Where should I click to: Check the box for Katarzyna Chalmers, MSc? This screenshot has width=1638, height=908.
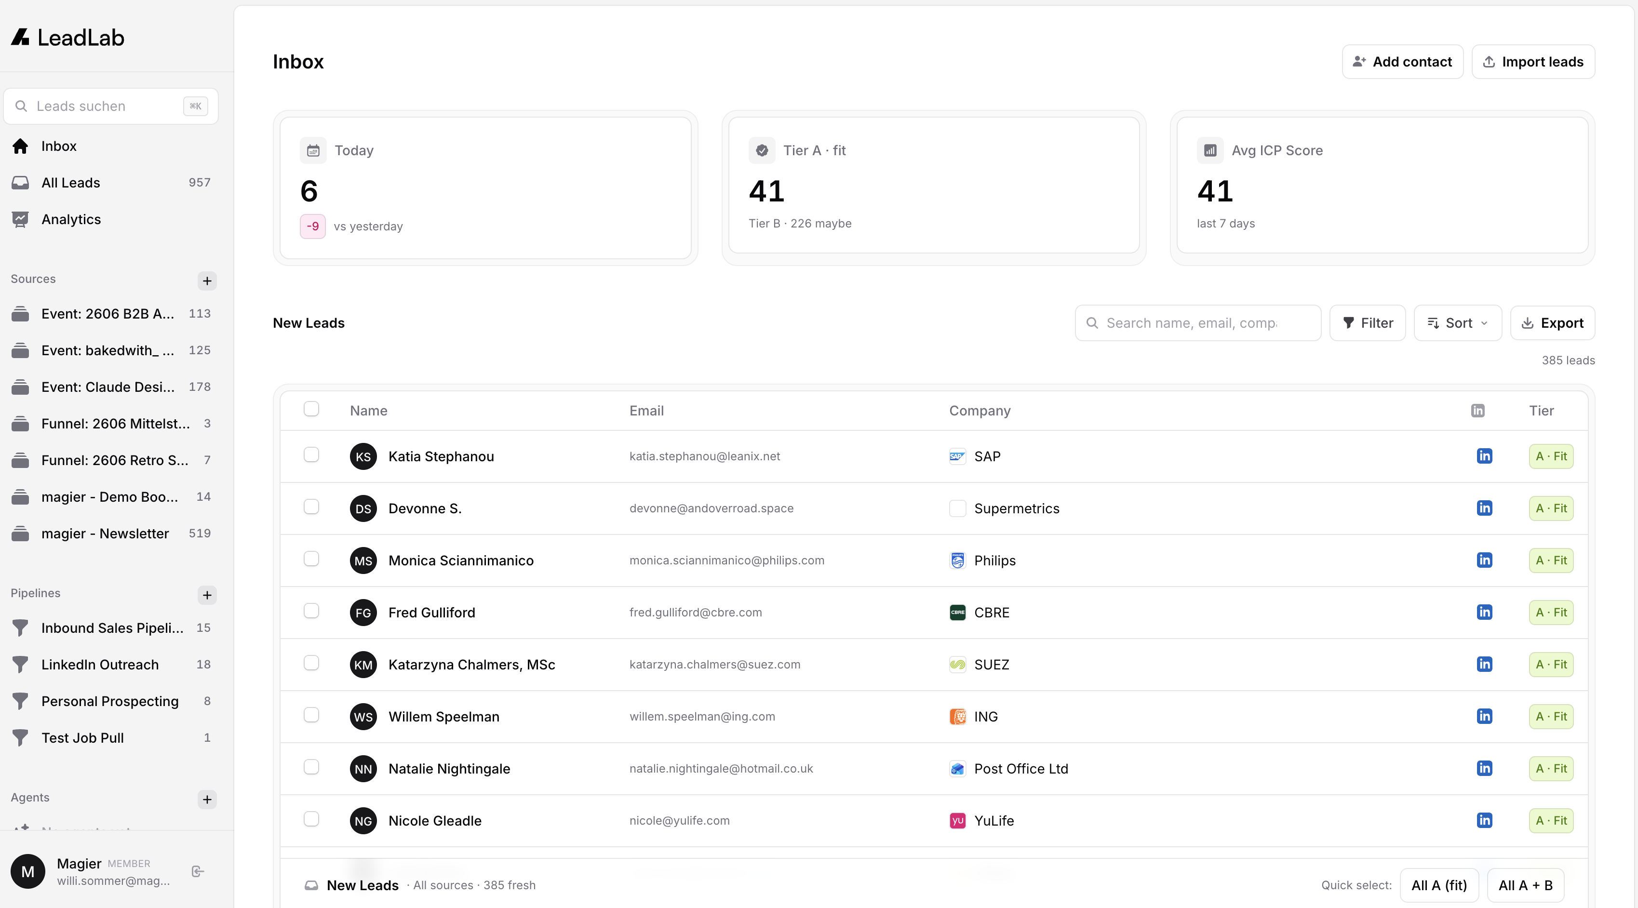[x=311, y=663]
